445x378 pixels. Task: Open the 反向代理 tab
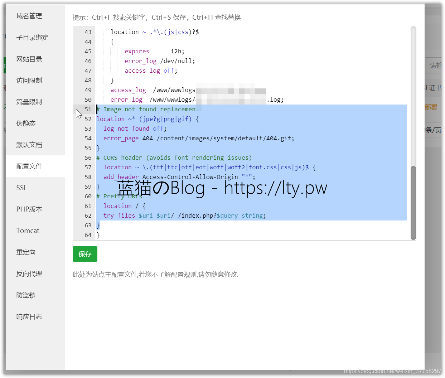coord(35,273)
